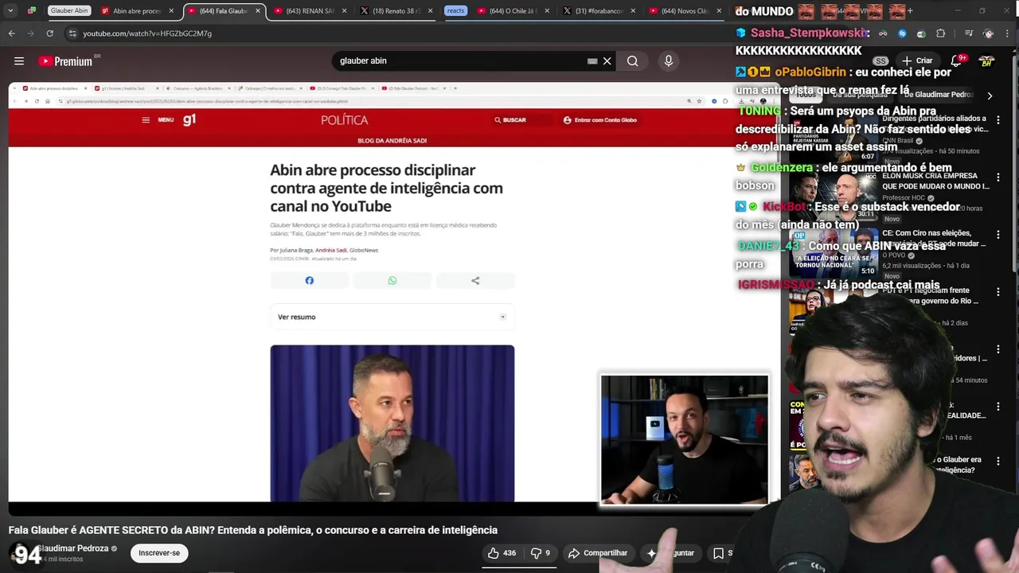Click g1 BUSCAR search in video
The width and height of the screenshot is (1019, 573).
tap(510, 120)
